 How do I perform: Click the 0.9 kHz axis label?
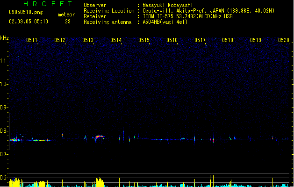(4, 108)
